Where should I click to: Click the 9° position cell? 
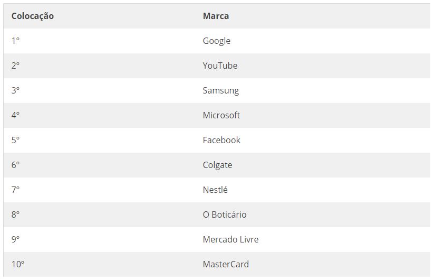point(15,239)
